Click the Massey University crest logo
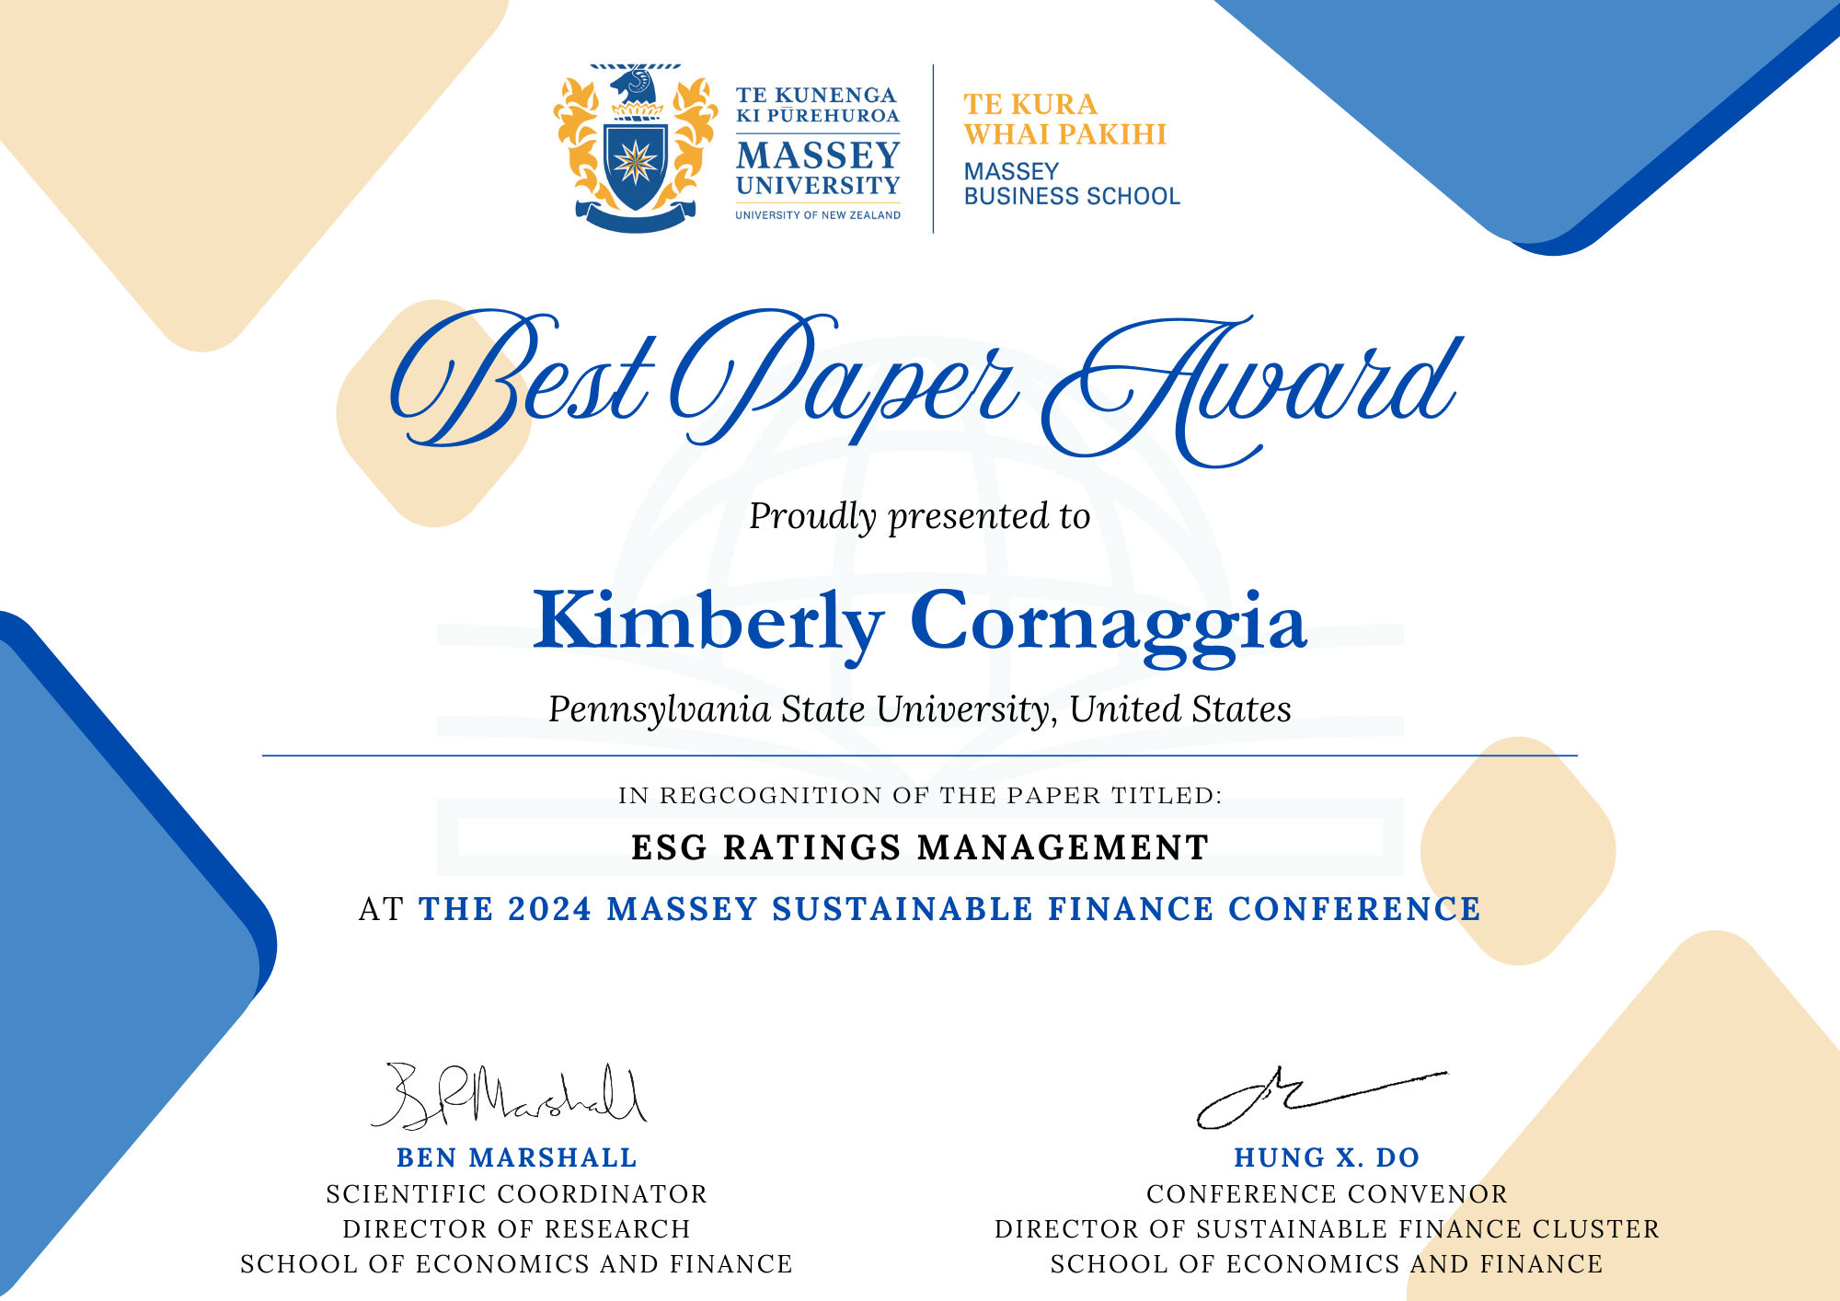 [x=635, y=148]
